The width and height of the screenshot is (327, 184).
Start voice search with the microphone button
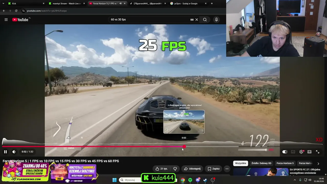(216, 20)
